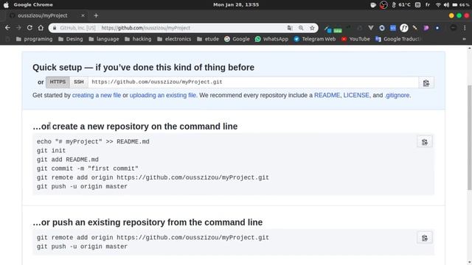Click the OBS Studio tray icon
Image resolution: width=472 pixels, height=265 pixels.
point(383,5)
